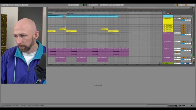Enable Draw Mode pencil icon
The width and height of the screenshot is (196, 110).
tap(175, 5)
